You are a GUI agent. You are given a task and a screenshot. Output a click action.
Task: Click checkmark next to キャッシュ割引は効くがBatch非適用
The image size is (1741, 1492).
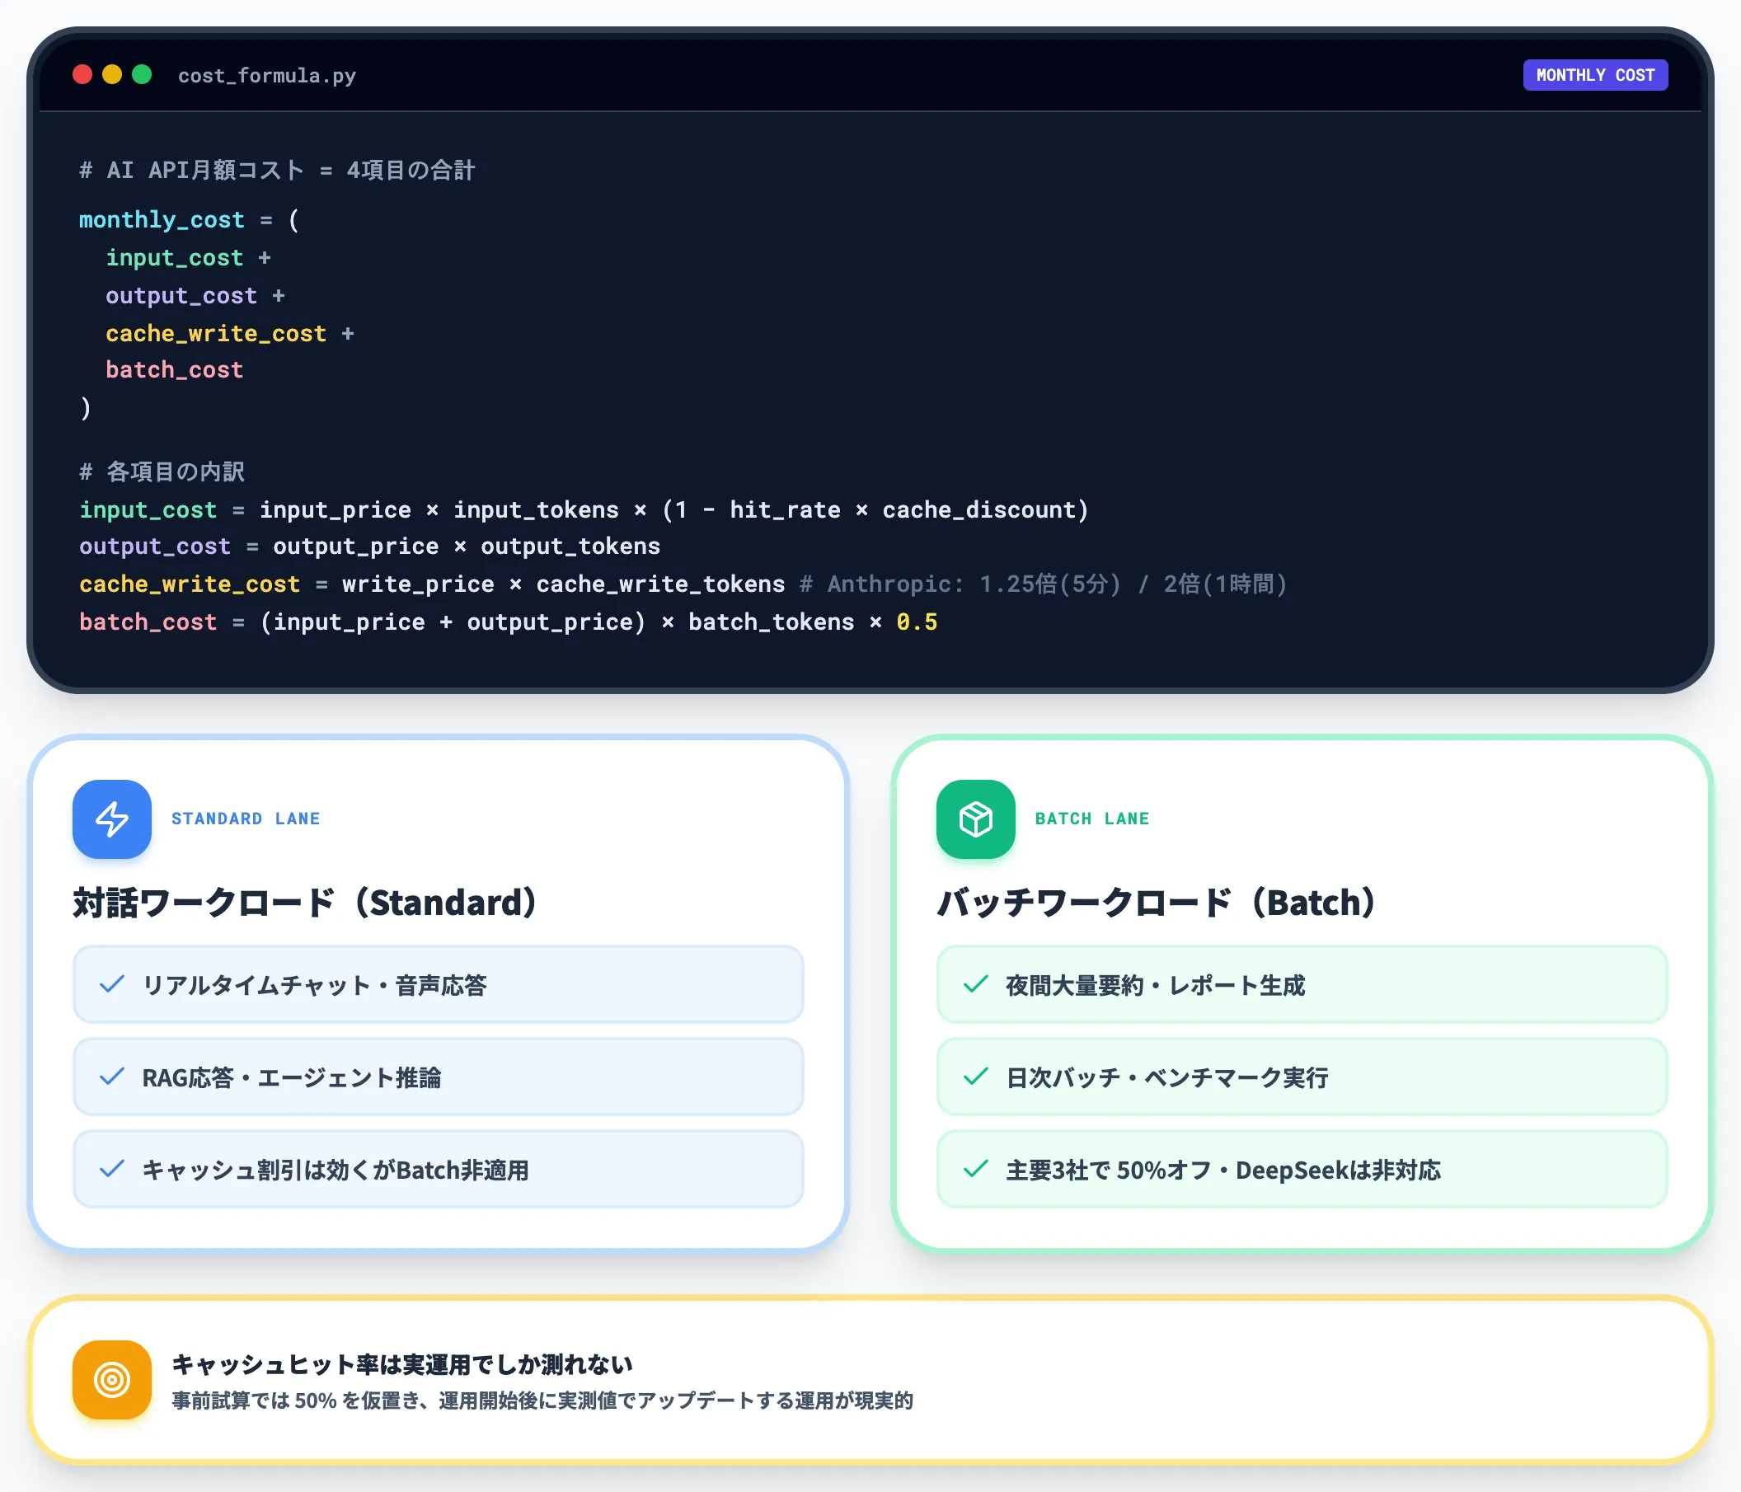click(112, 1170)
